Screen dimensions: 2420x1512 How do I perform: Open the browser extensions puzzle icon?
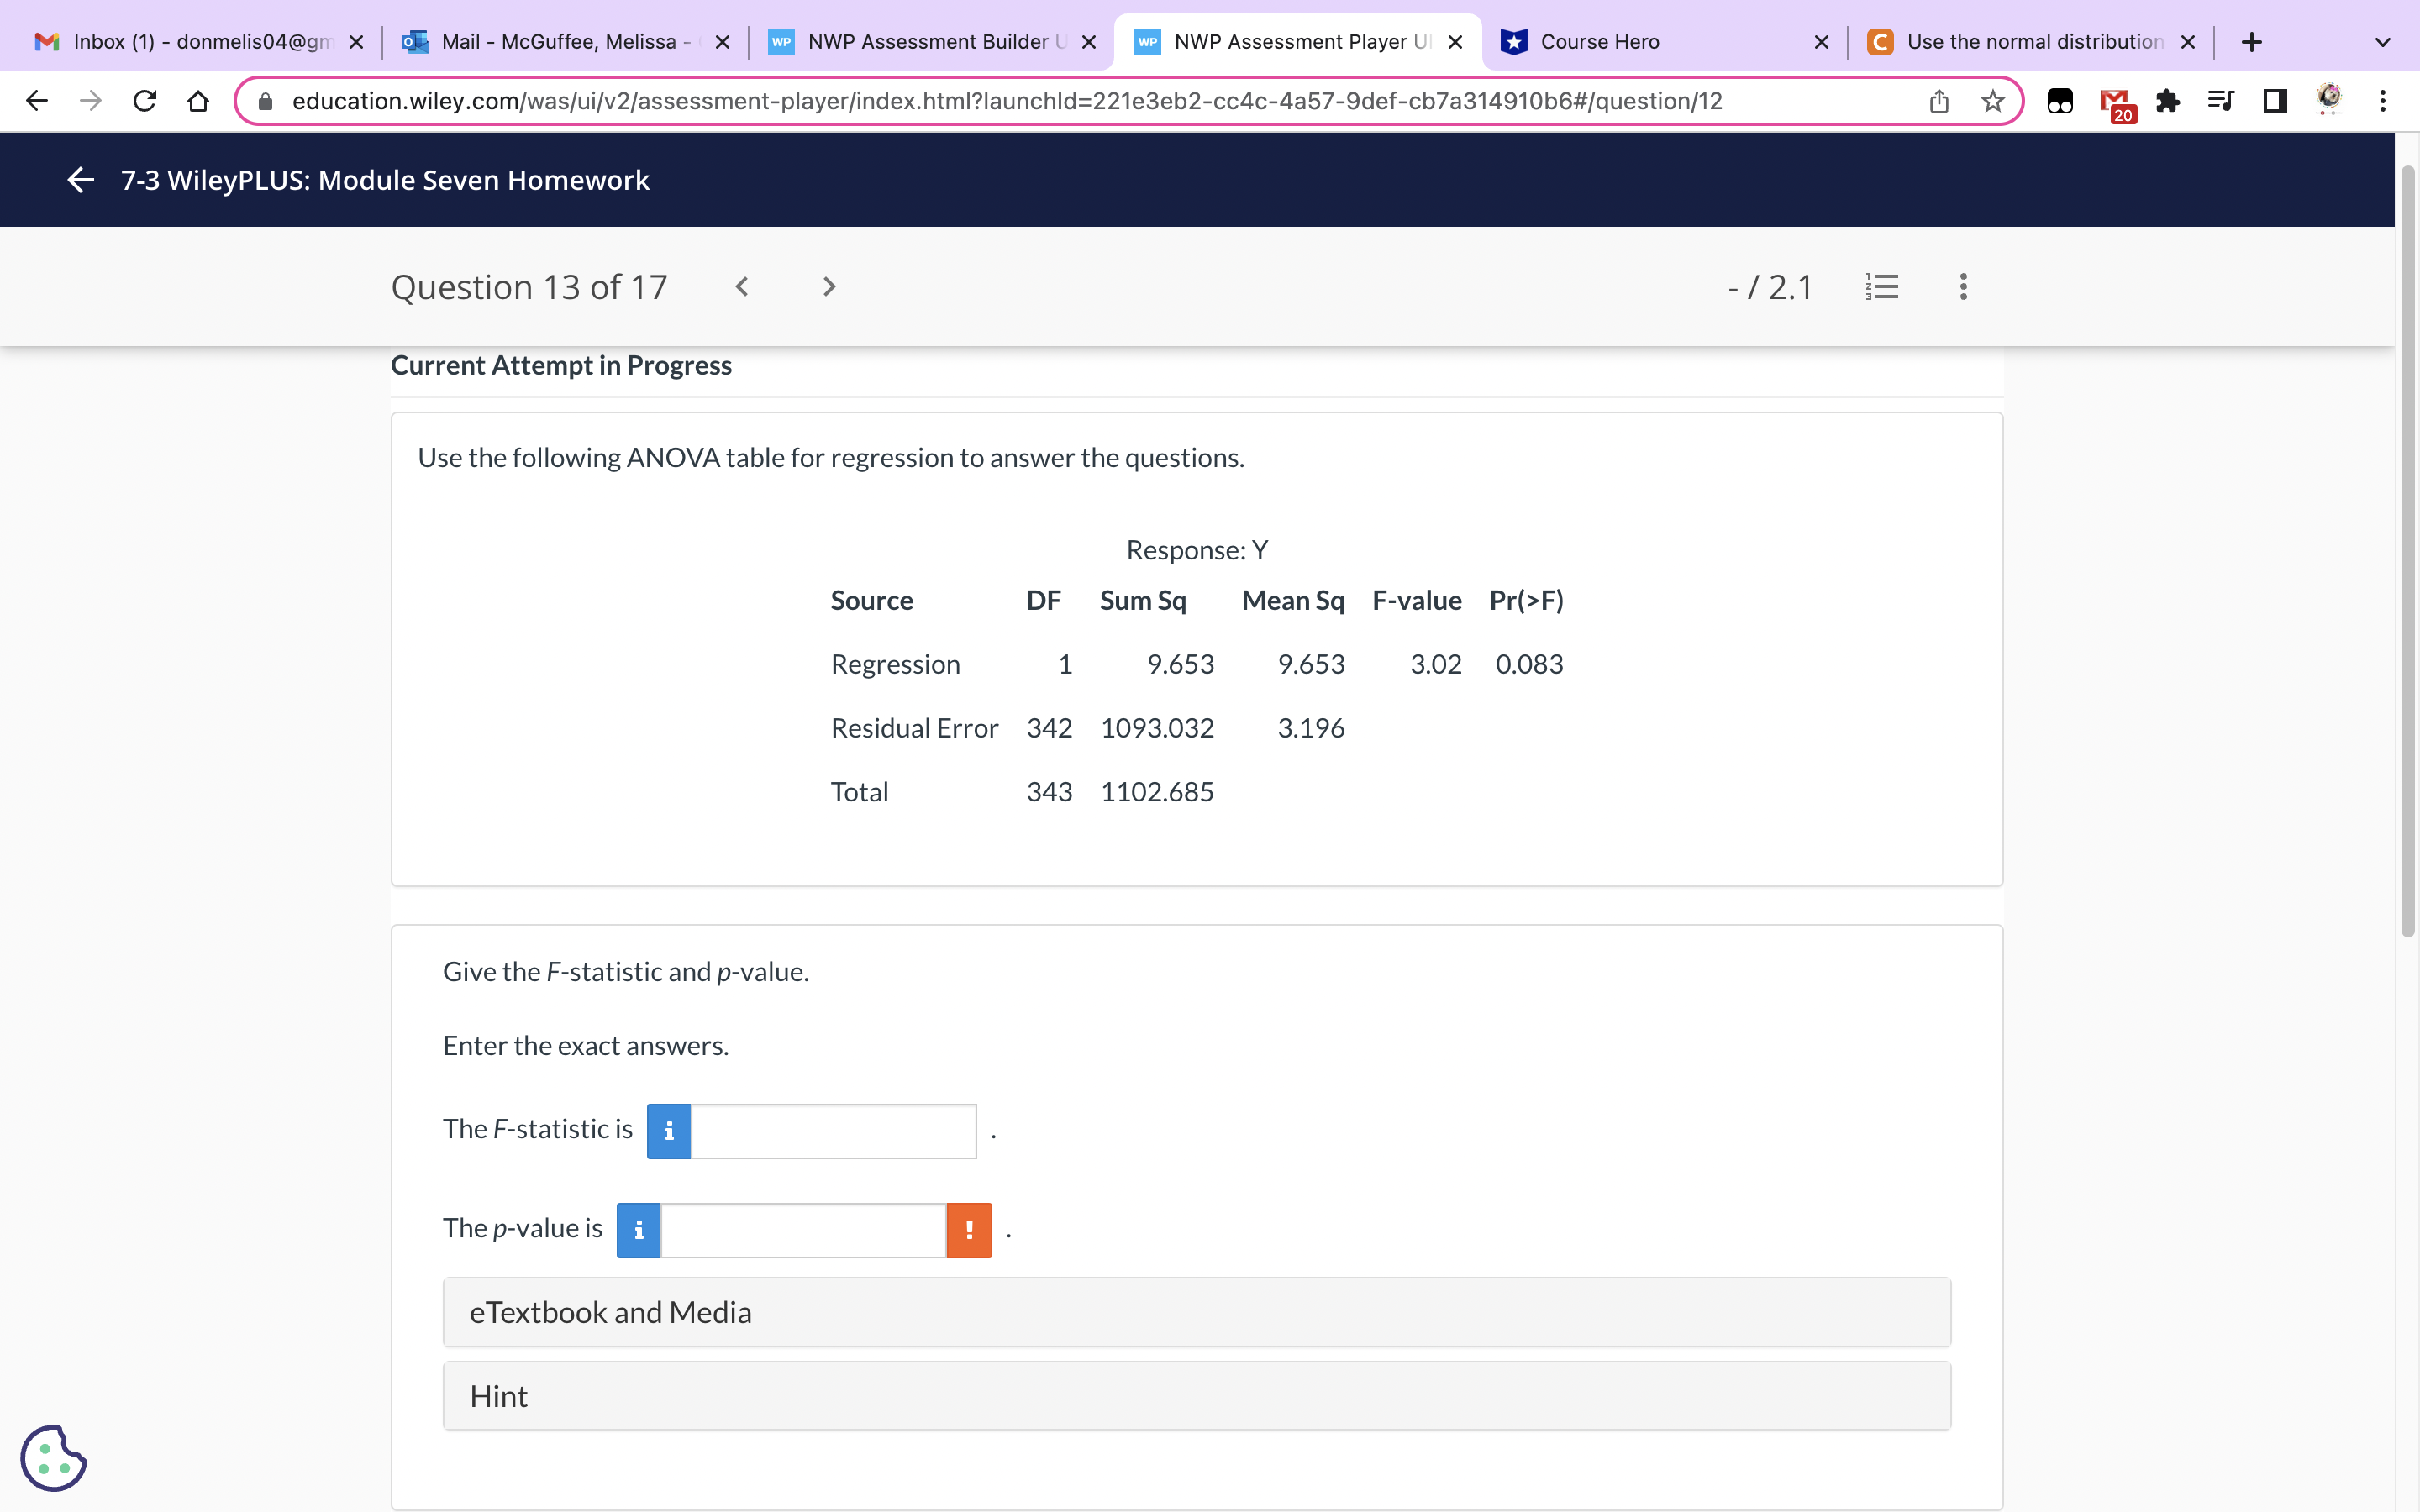pyautogui.click(x=2167, y=101)
